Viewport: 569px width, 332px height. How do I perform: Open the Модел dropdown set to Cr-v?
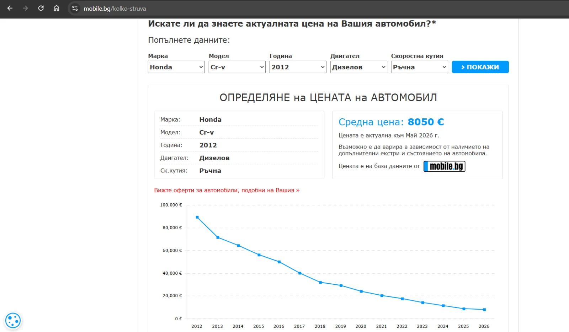click(237, 67)
